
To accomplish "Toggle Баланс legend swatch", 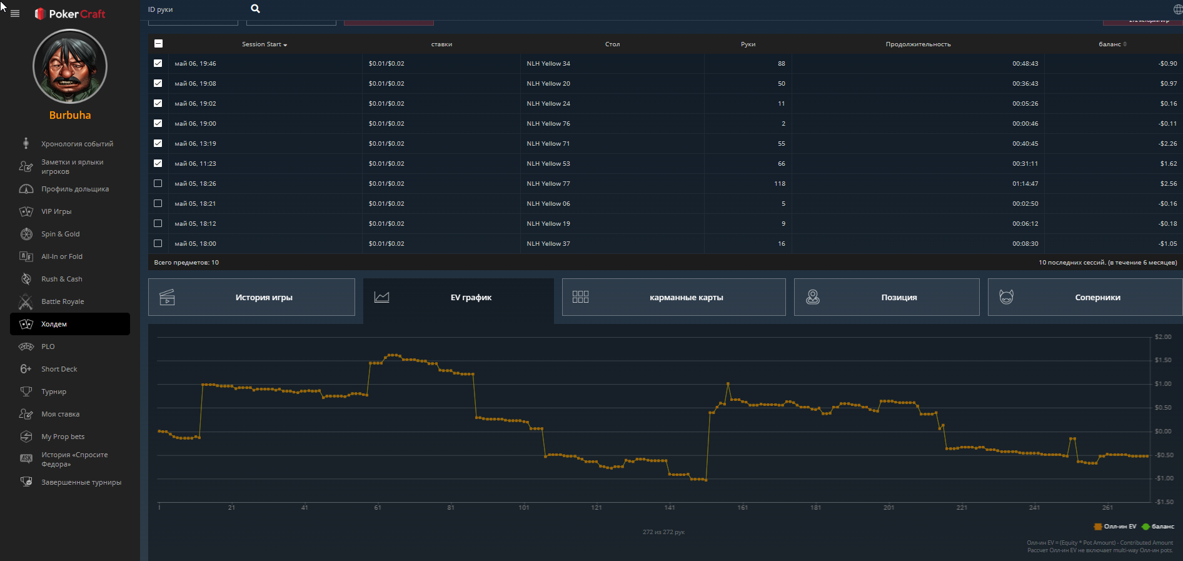I will tap(1145, 527).
